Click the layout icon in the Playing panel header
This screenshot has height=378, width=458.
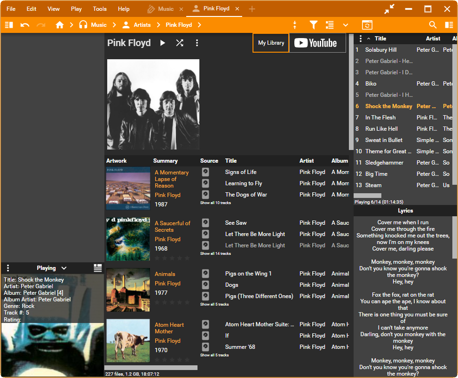tap(98, 268)
